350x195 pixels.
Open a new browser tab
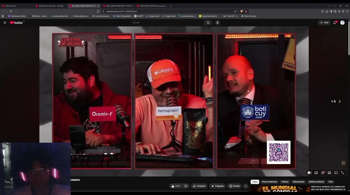[x=171, y=6]
